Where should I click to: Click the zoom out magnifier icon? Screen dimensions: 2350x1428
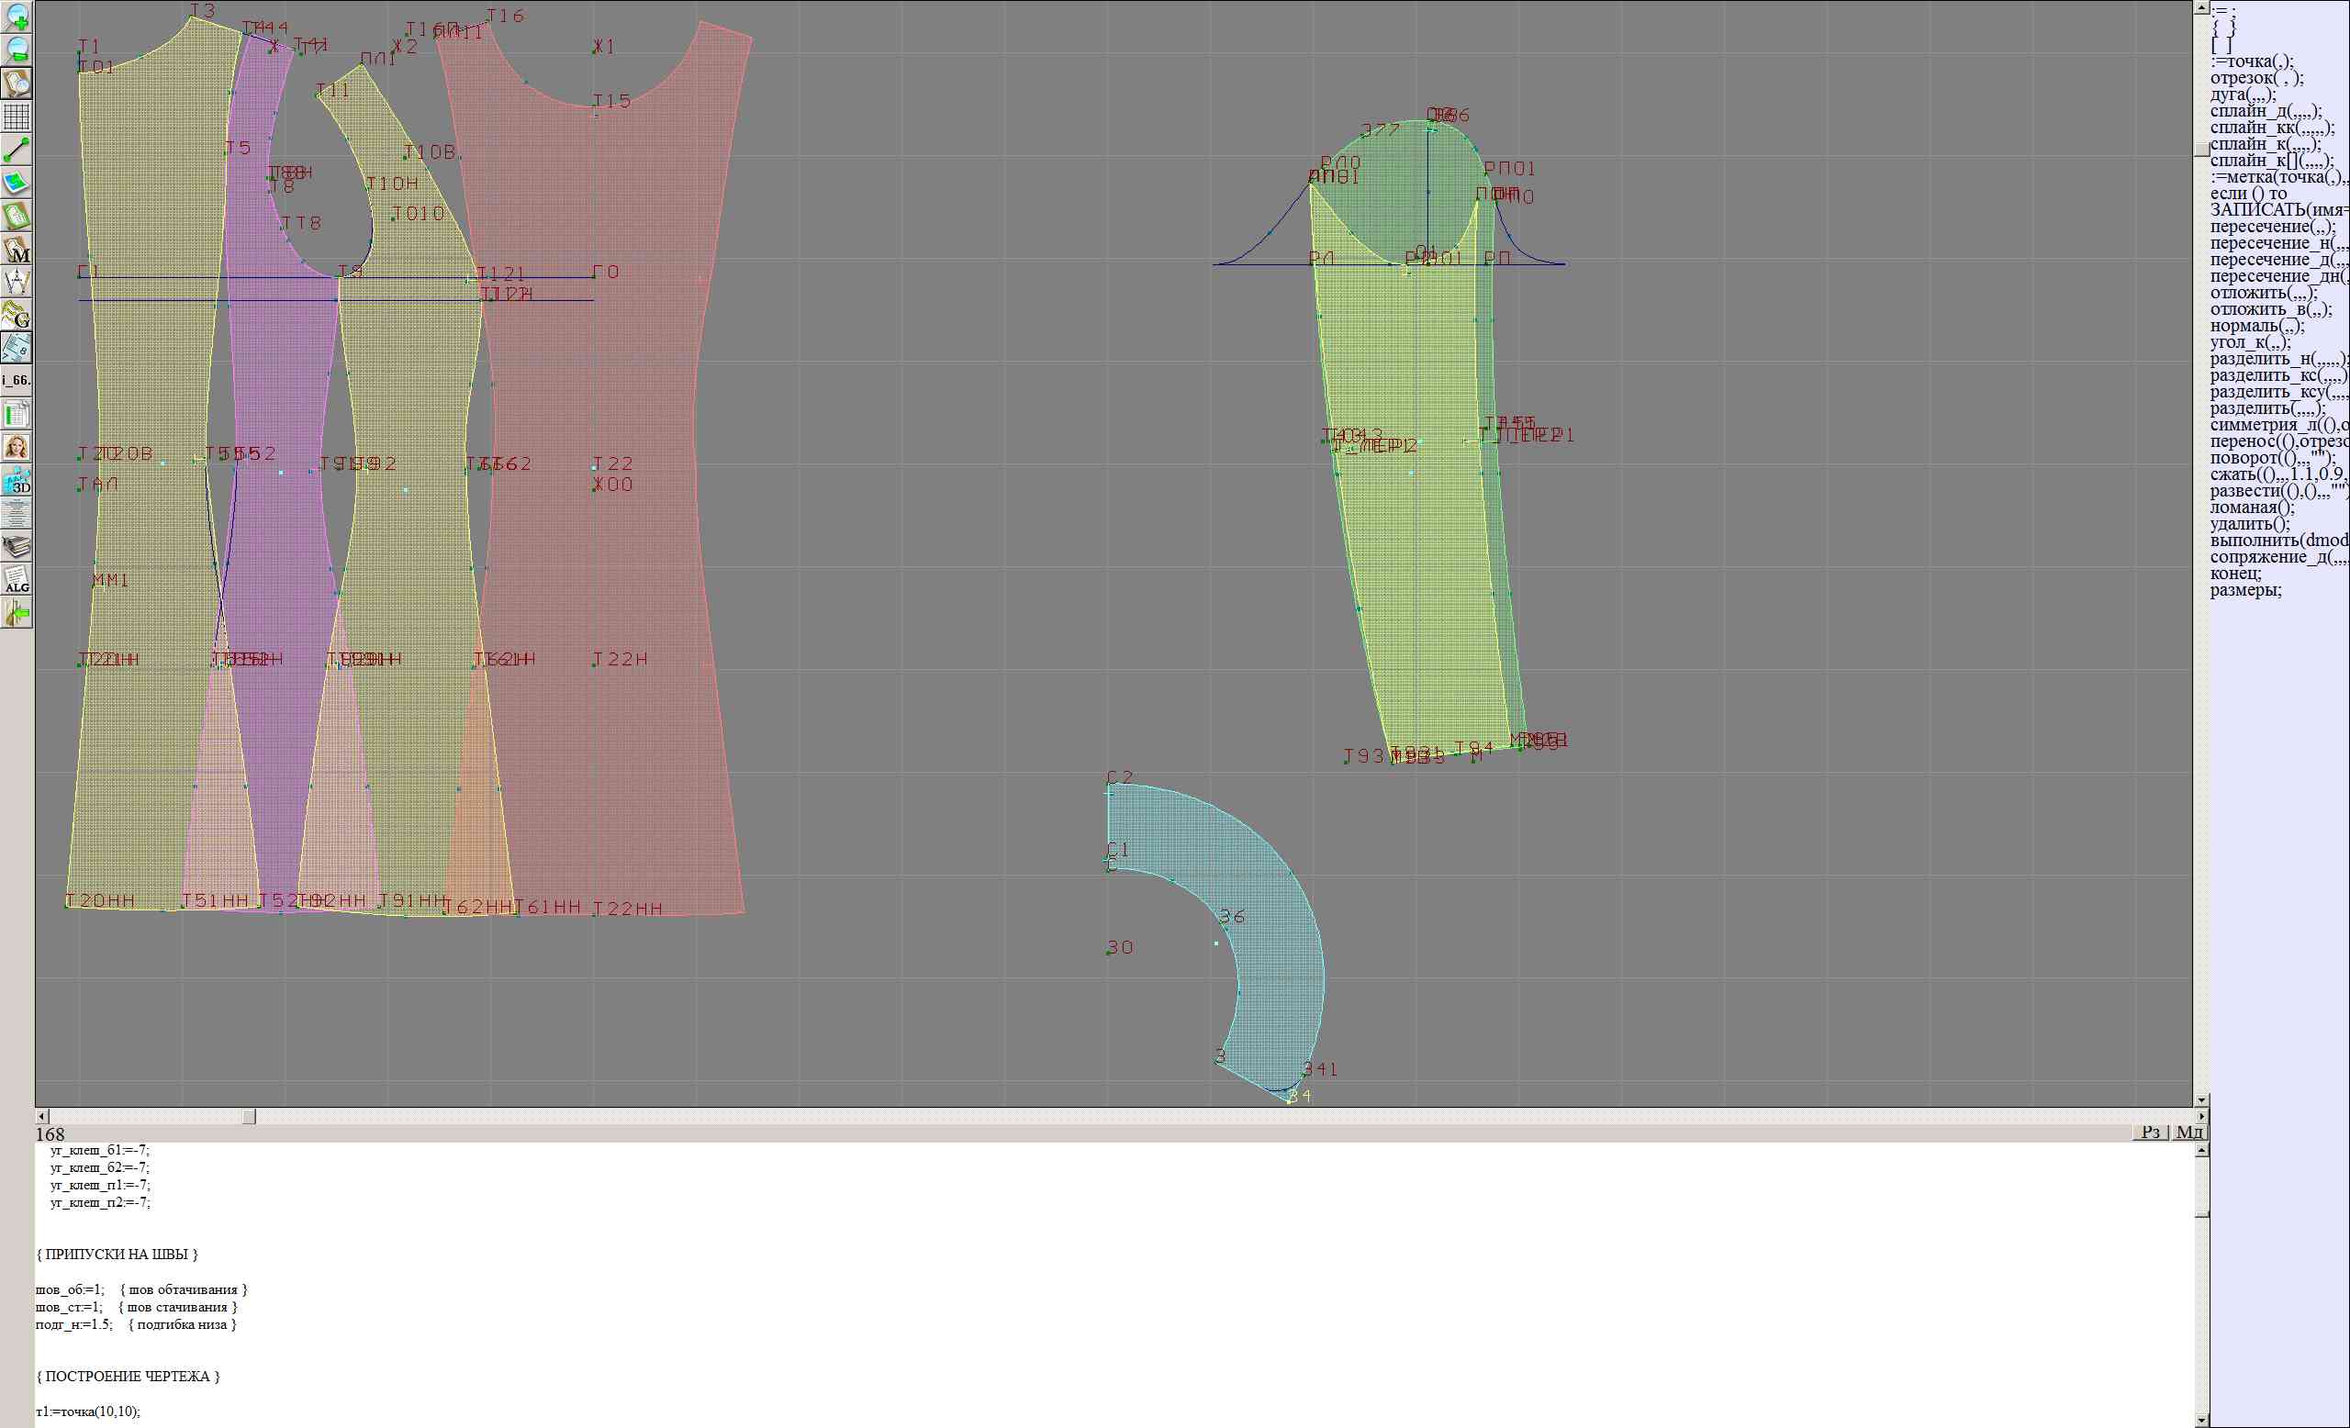tap(17, 50)
